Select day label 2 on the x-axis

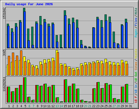[13, 106]
